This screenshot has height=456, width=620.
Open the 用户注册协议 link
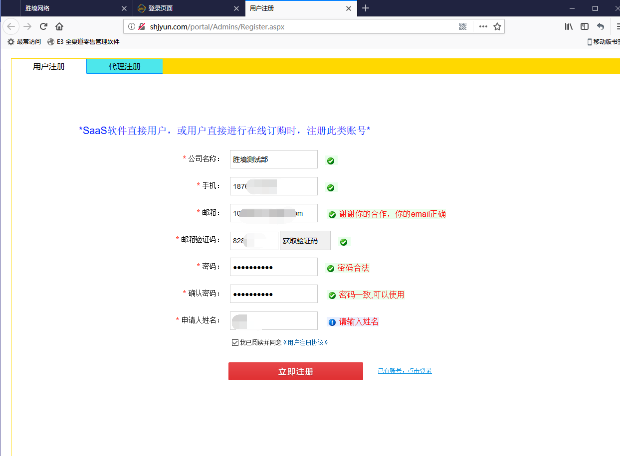point(305,343)
